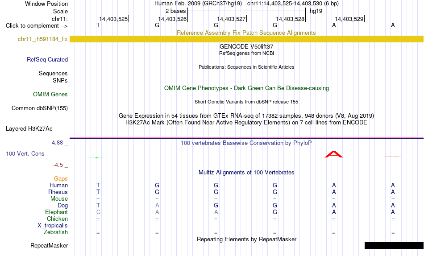The image size is (424, 256).
Task: Click the Elephant species label
Action: point(57,212)
